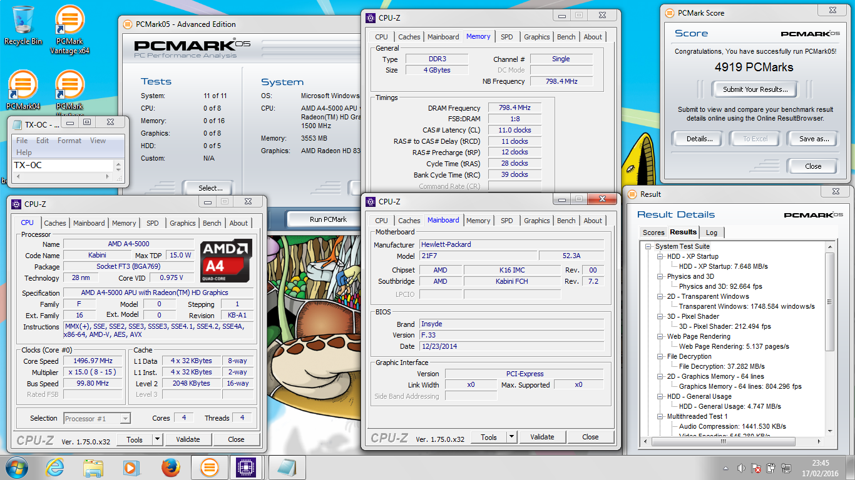The image size is (855, 480).
Task: Click the Windows Start button
Action: coord(16,467)
